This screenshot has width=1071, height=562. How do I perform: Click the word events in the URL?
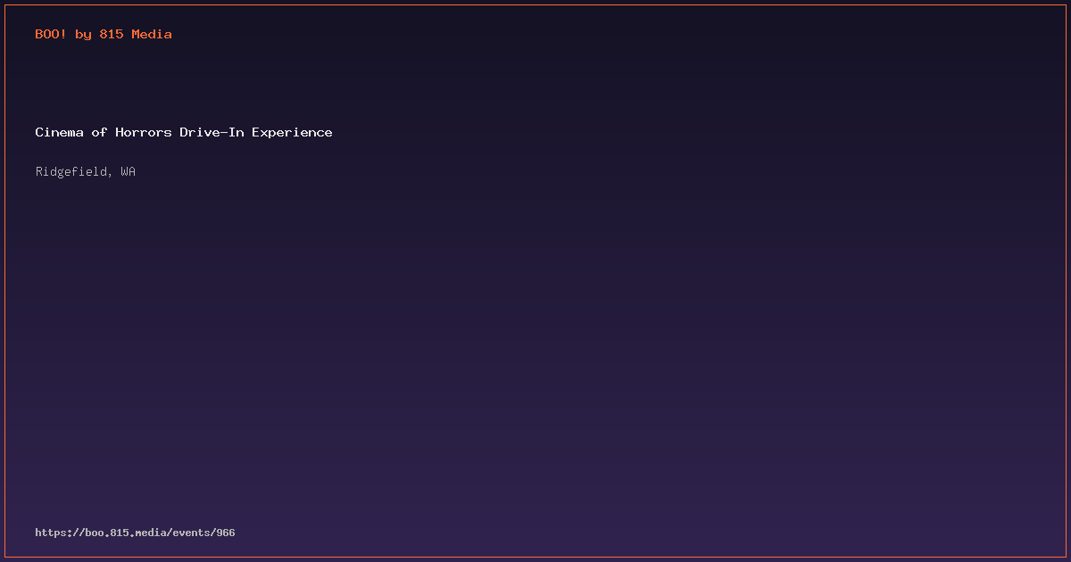click(191, 533)
